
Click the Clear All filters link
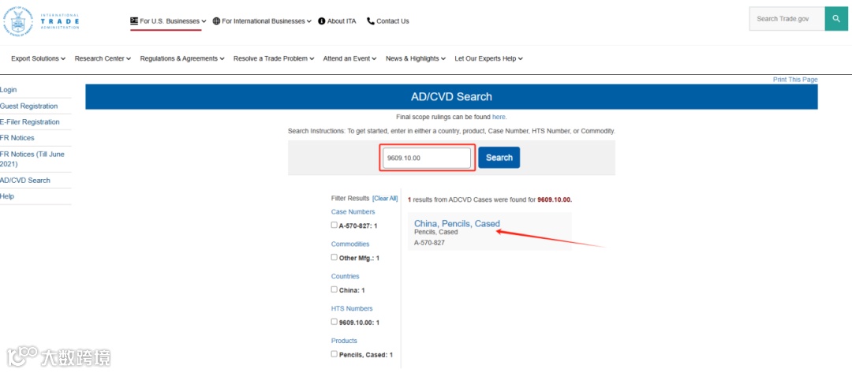click(385, 199)
